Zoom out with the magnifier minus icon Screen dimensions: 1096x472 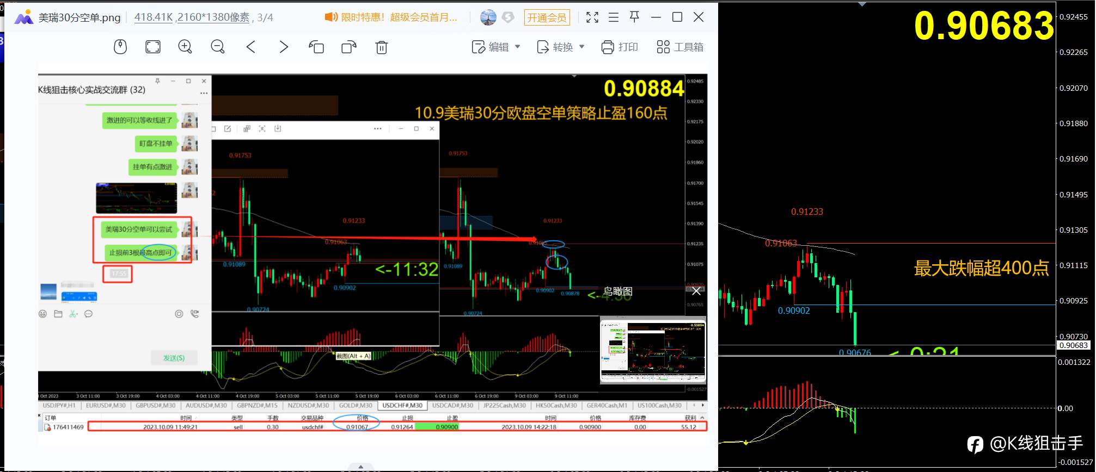(x=218, y=47)
